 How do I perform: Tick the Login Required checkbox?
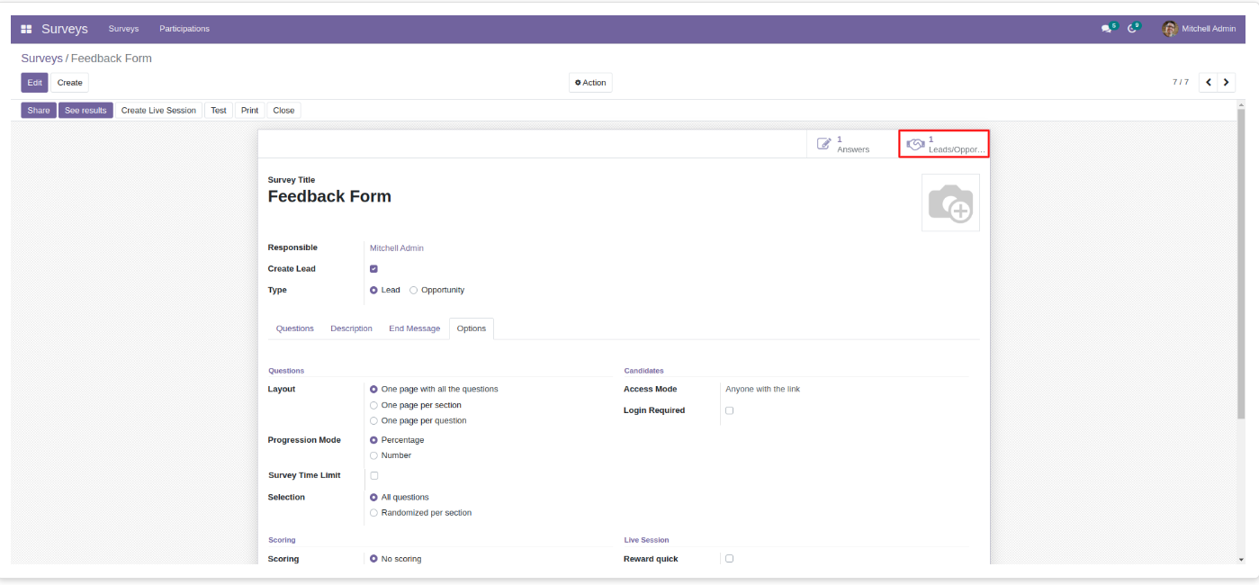729,410
